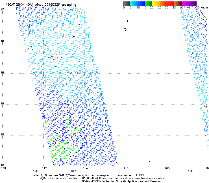
Task: Click the 'Note: 1) Times are GMT' line
Action: coord(88,175)
